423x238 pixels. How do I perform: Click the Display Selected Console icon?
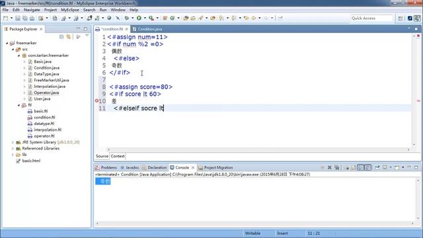385,167
